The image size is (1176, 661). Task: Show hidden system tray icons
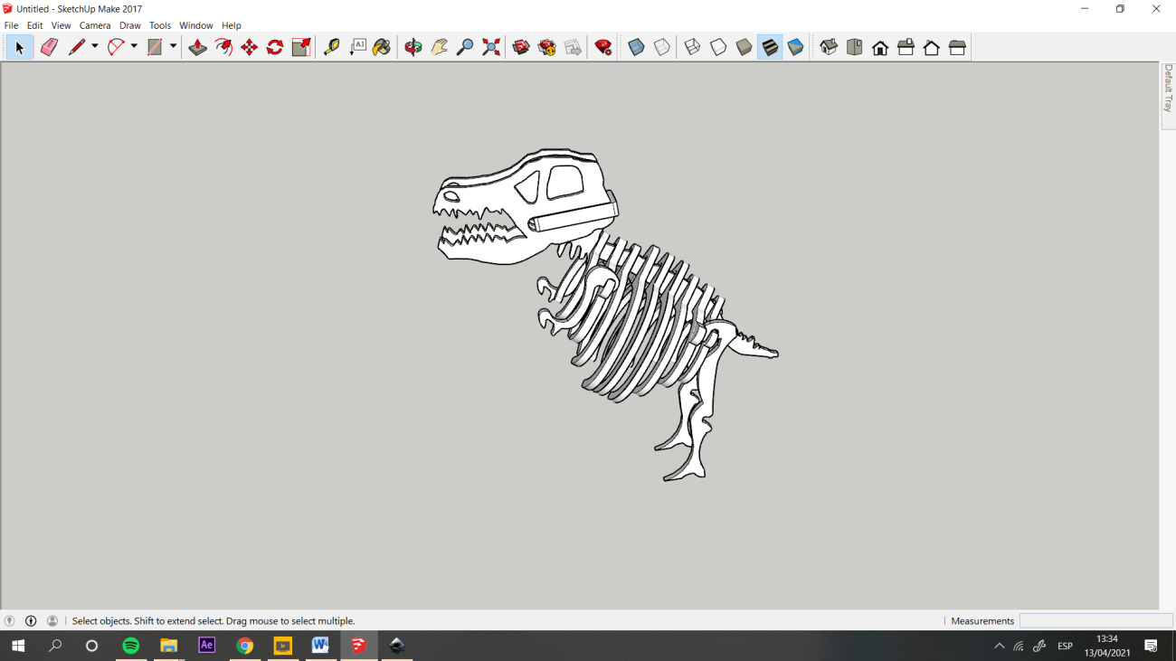pyautogui.click(x=999, y=646)
